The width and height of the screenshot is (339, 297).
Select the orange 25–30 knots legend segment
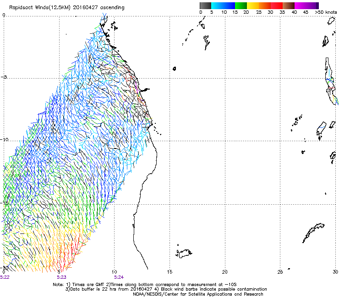(x=265, y=5)
